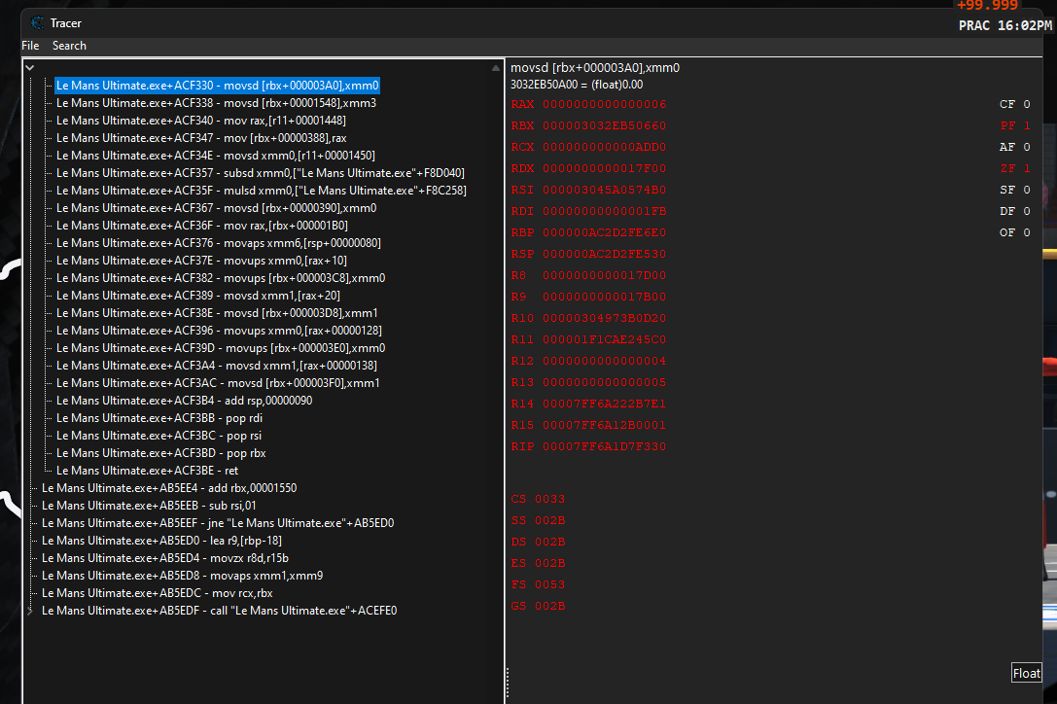1057x704 pixels.
Task: Click the tree scroll-up arrow
Action: tap(497, 67)
